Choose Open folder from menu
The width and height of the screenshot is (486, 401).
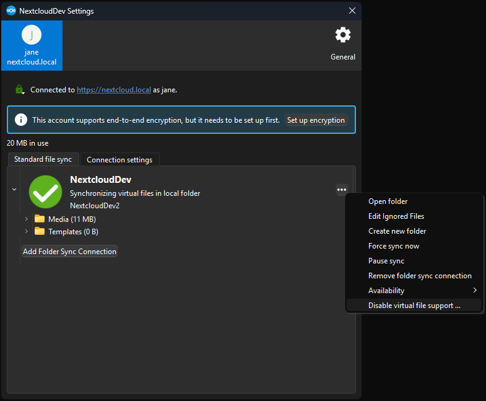click(414, 201)
